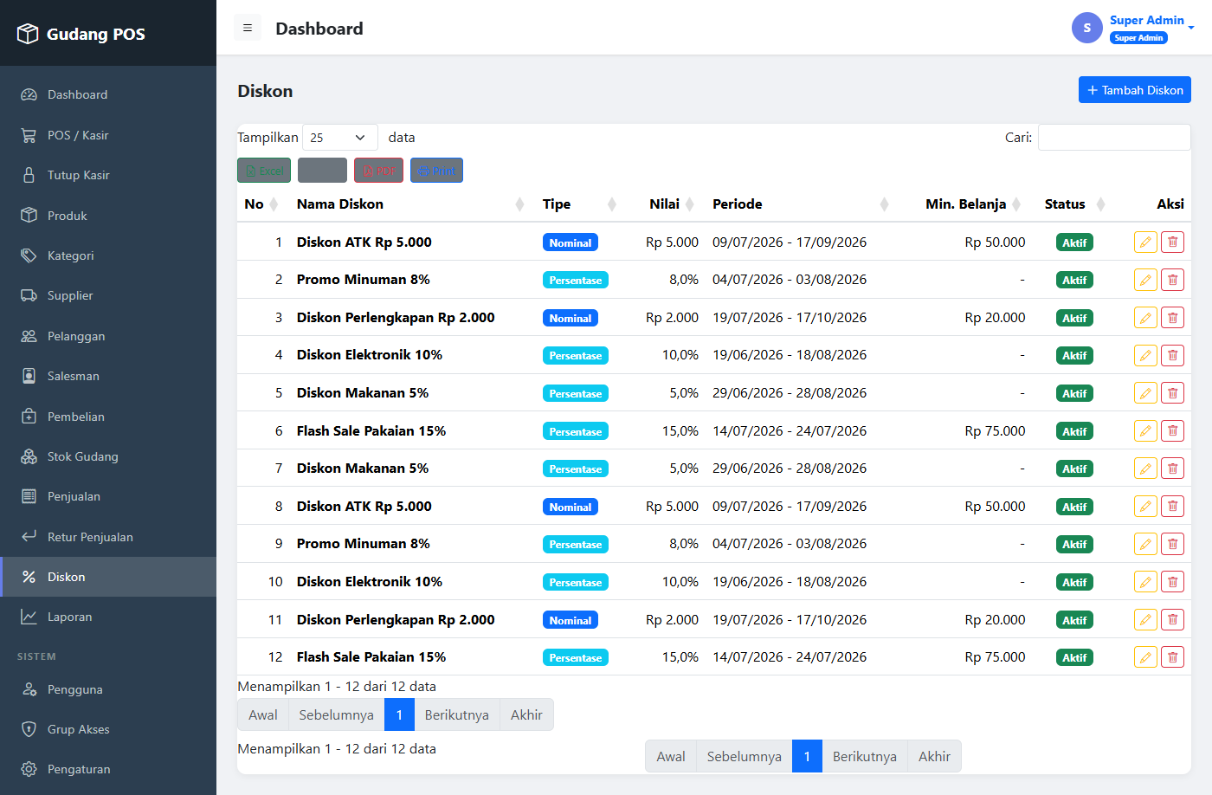Delete row 1 Diskon ATK Rp 5.000
The width and height of the screenshot is (1212, 795).
pos(1172,242)
